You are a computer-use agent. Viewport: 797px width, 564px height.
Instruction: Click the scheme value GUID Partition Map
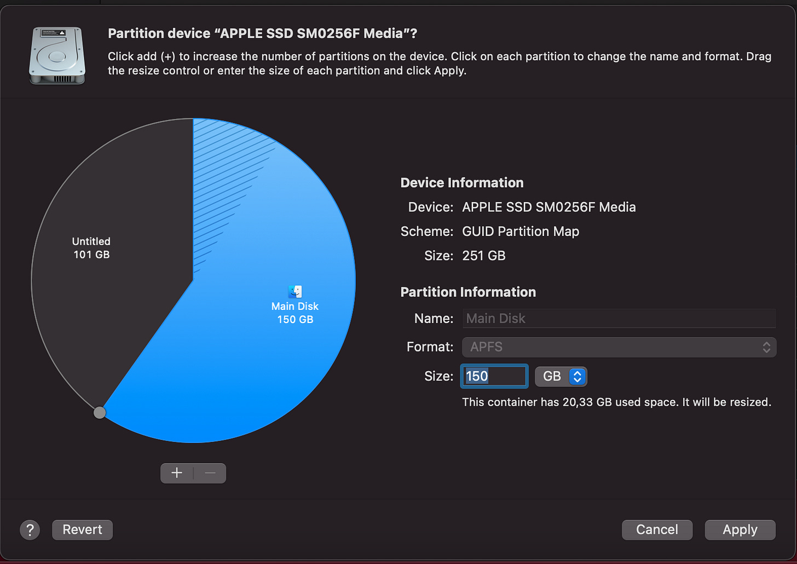click(521, 232)
